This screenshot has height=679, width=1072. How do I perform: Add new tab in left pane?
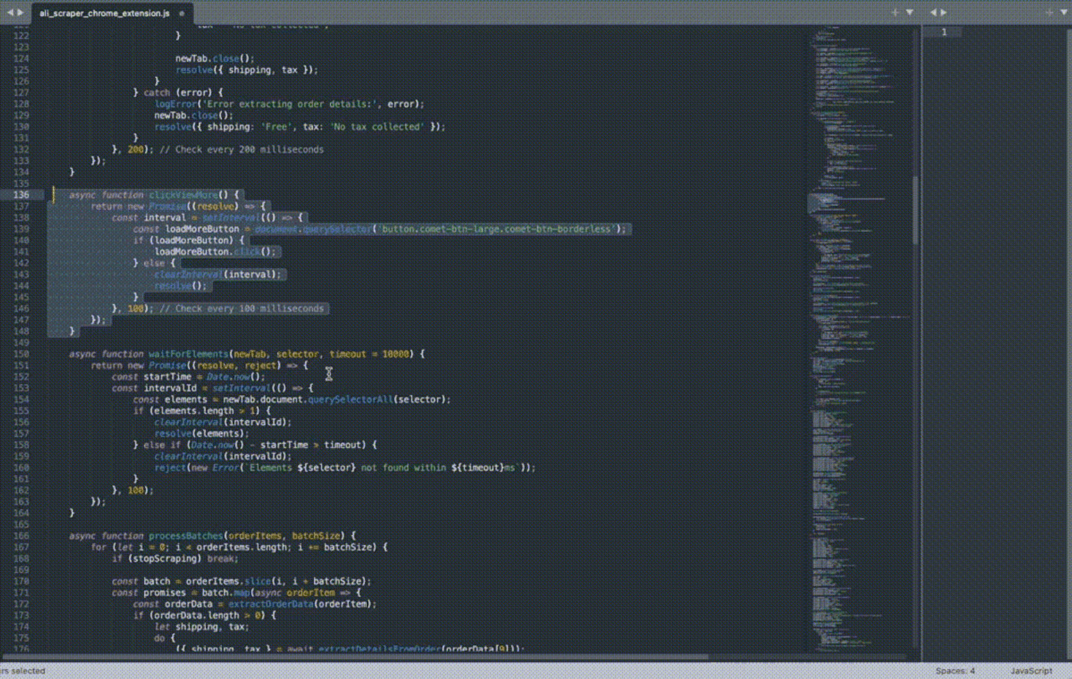pos(895,12)
